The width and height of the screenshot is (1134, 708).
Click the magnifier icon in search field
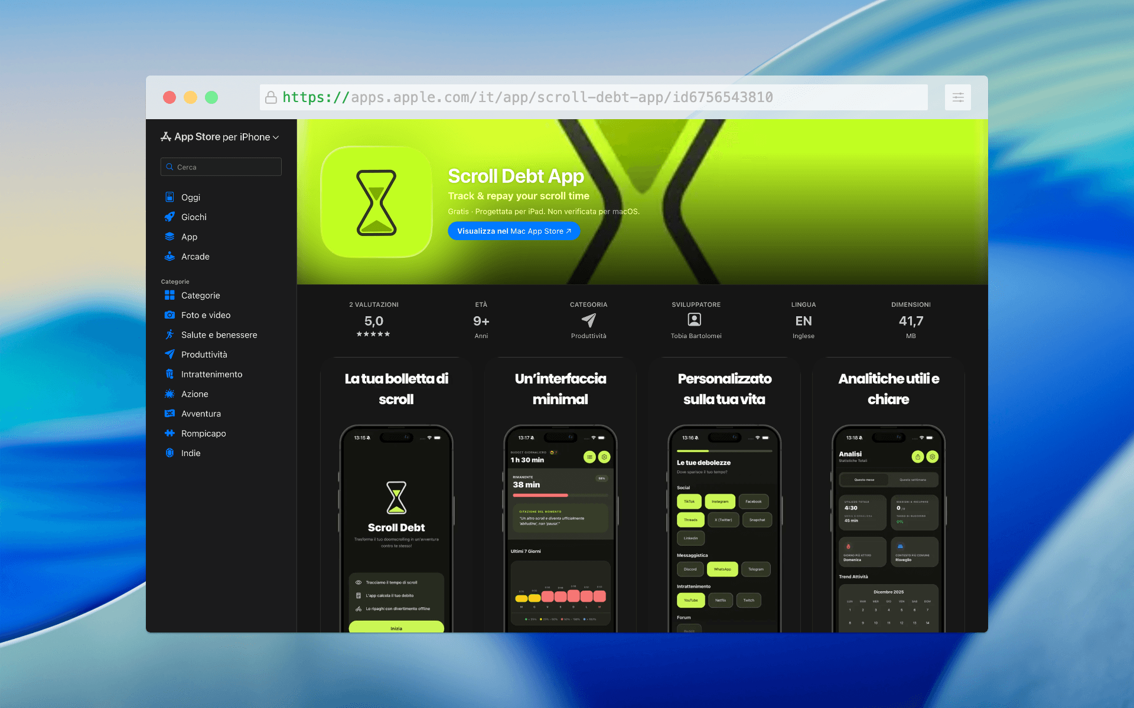[170, 167]
